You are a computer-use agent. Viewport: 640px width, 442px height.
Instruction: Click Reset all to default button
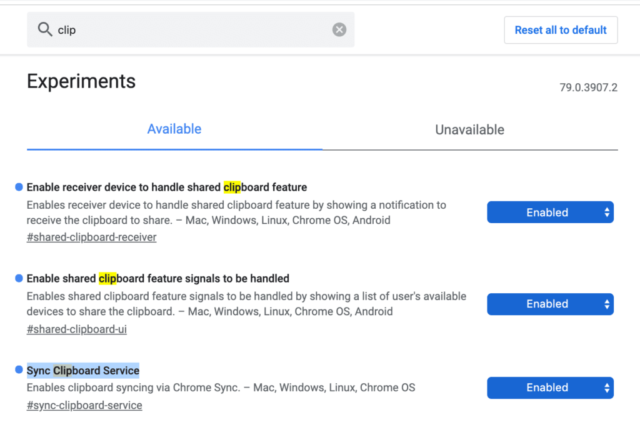click(x=561, y=30)
